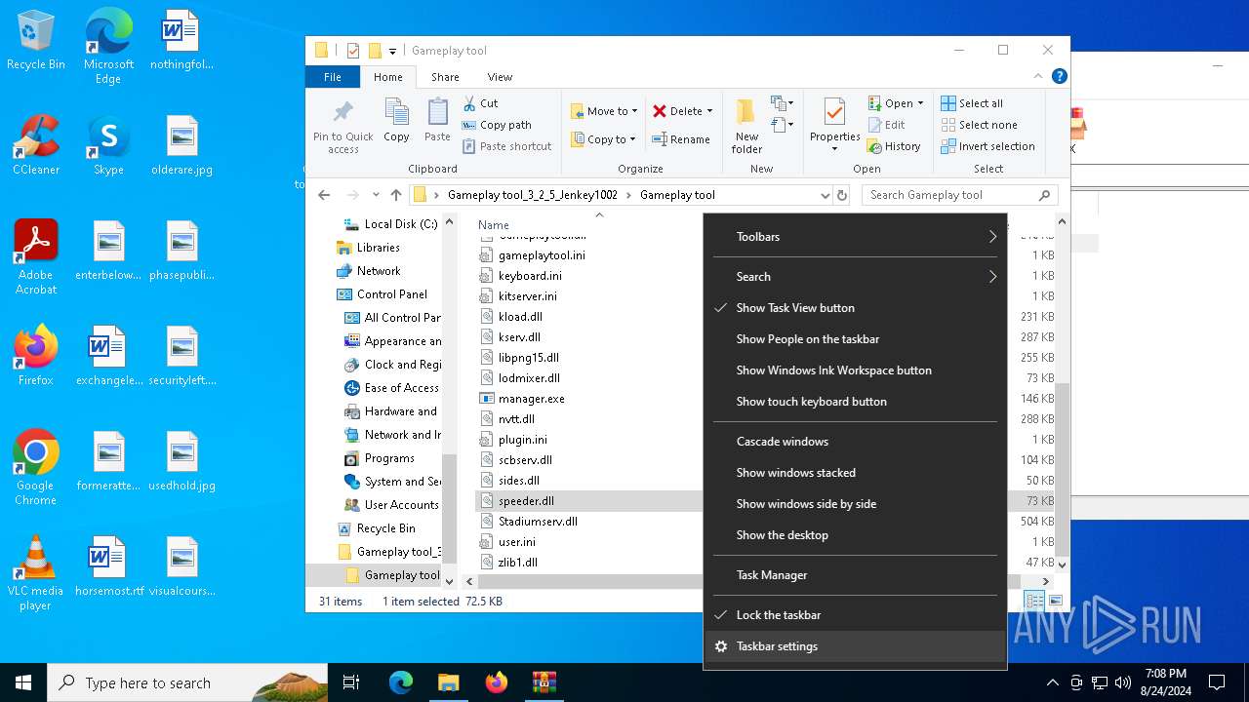Open the VLC media player desktop icon
The width and height of the screenshot is (1249, 702).
(x=35, y=574)
